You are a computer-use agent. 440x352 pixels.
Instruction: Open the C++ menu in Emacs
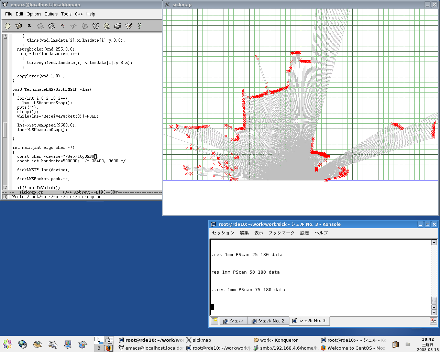click(x=79, y=14)
